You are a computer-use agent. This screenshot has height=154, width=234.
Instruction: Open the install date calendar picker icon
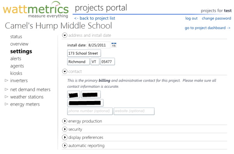[x=114, y=45]
